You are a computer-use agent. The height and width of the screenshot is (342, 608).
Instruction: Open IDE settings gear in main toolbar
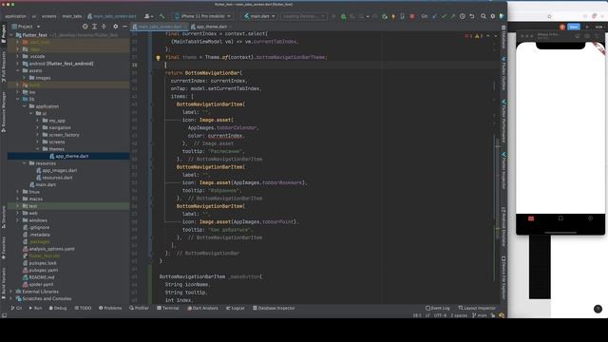[492, 16]
